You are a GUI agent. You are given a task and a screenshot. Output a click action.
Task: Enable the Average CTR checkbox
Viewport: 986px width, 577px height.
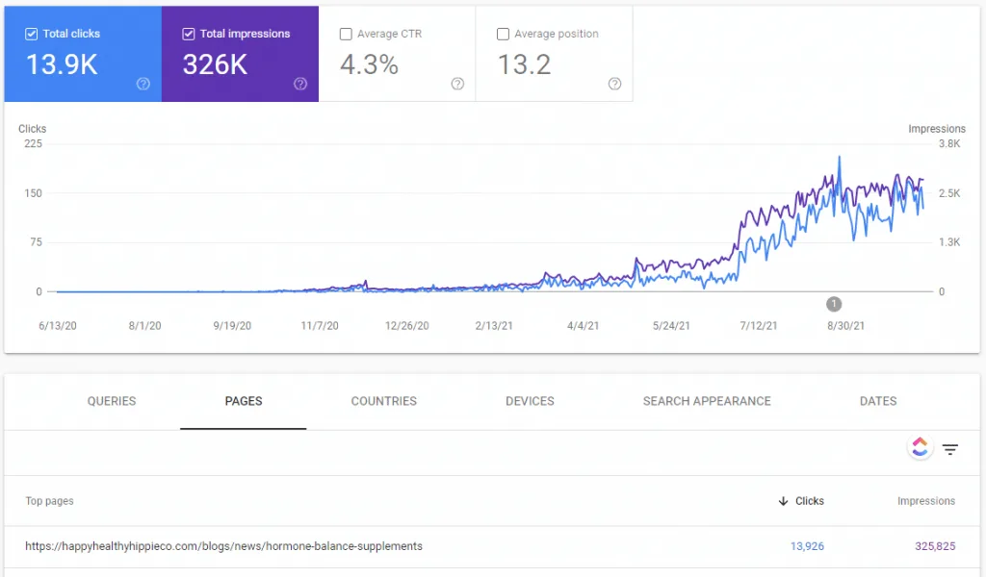point(346,34)
